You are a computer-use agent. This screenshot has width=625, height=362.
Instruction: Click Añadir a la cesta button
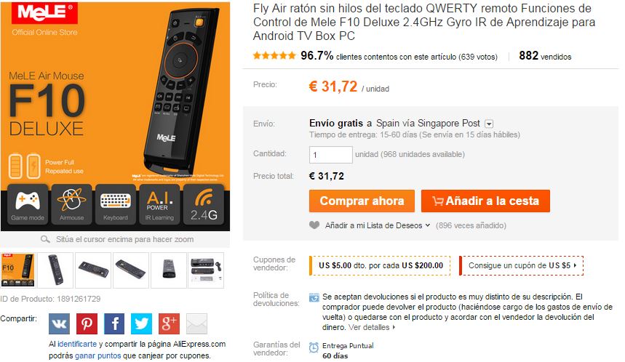tap(485, 201)
